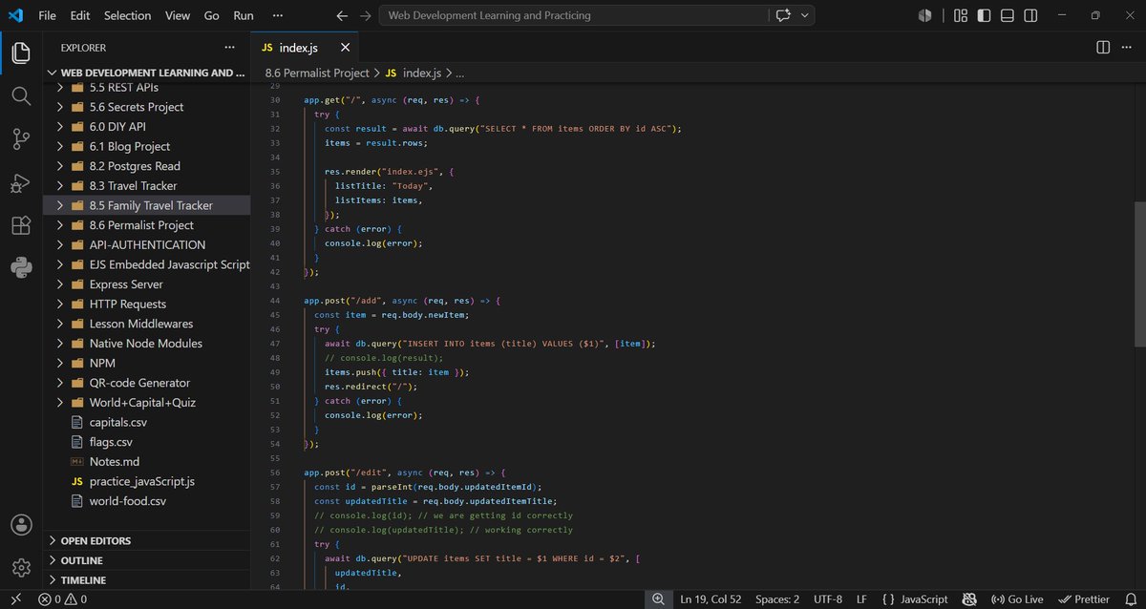Go back with the left arrow
Screen dimensions: 1146x609
coord(342,15)
